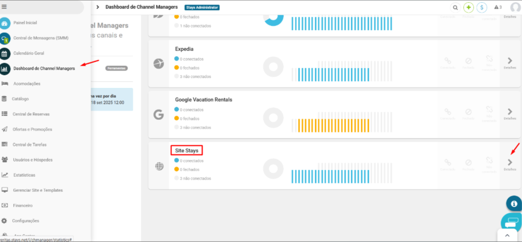Click the scroll-to-top chevron button
The image size is (522, 242).
click(507, 235)
